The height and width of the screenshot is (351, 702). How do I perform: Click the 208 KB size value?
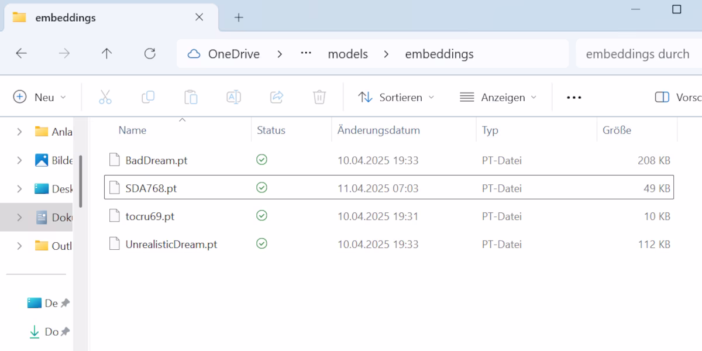[654, 160]
